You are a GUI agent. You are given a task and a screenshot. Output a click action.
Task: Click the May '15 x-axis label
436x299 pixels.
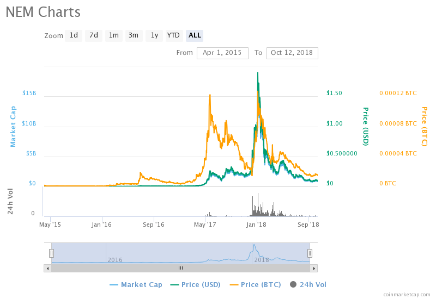point(50,225)
